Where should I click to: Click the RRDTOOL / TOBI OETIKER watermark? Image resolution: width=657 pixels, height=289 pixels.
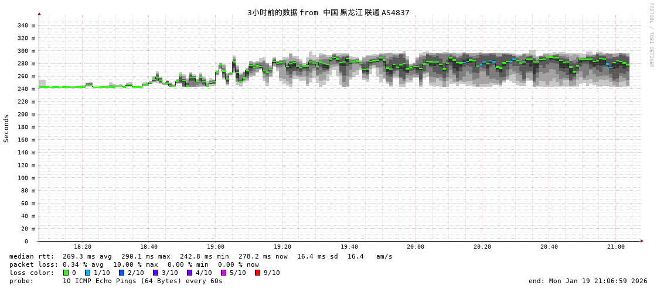(651, 35)
